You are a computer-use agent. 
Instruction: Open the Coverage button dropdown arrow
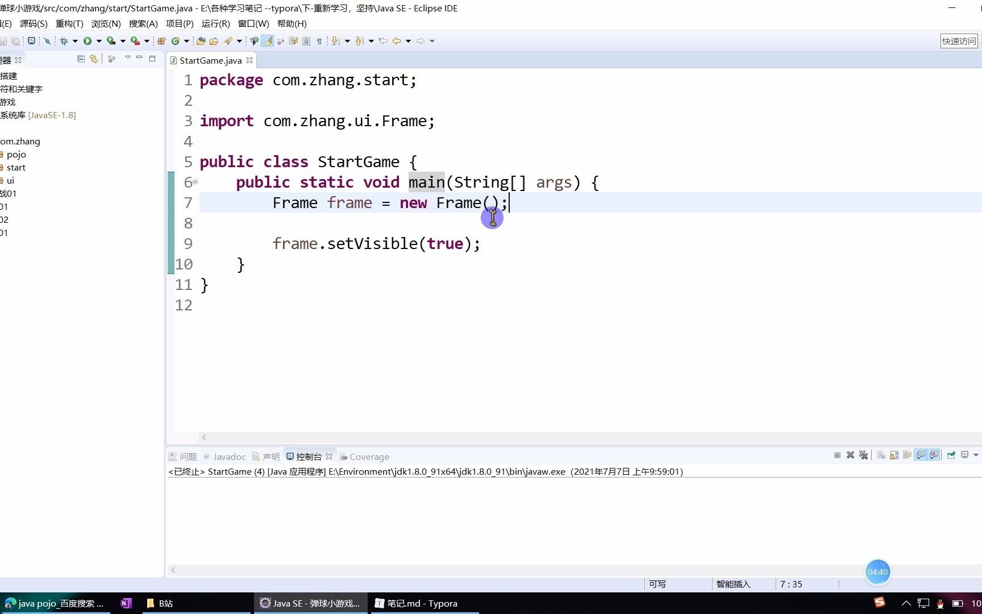[x=123, y=41]
